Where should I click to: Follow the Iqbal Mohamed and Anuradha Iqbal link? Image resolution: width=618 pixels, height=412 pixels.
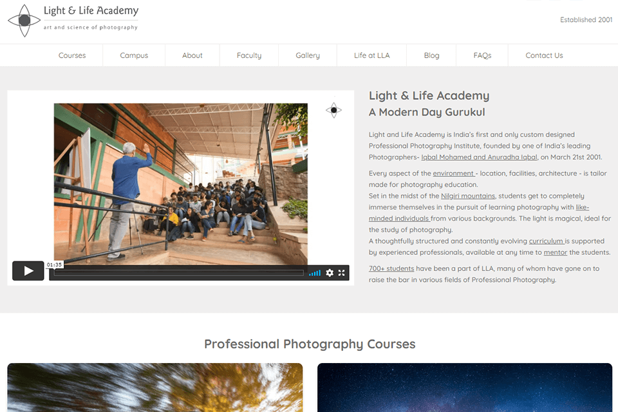479,157
